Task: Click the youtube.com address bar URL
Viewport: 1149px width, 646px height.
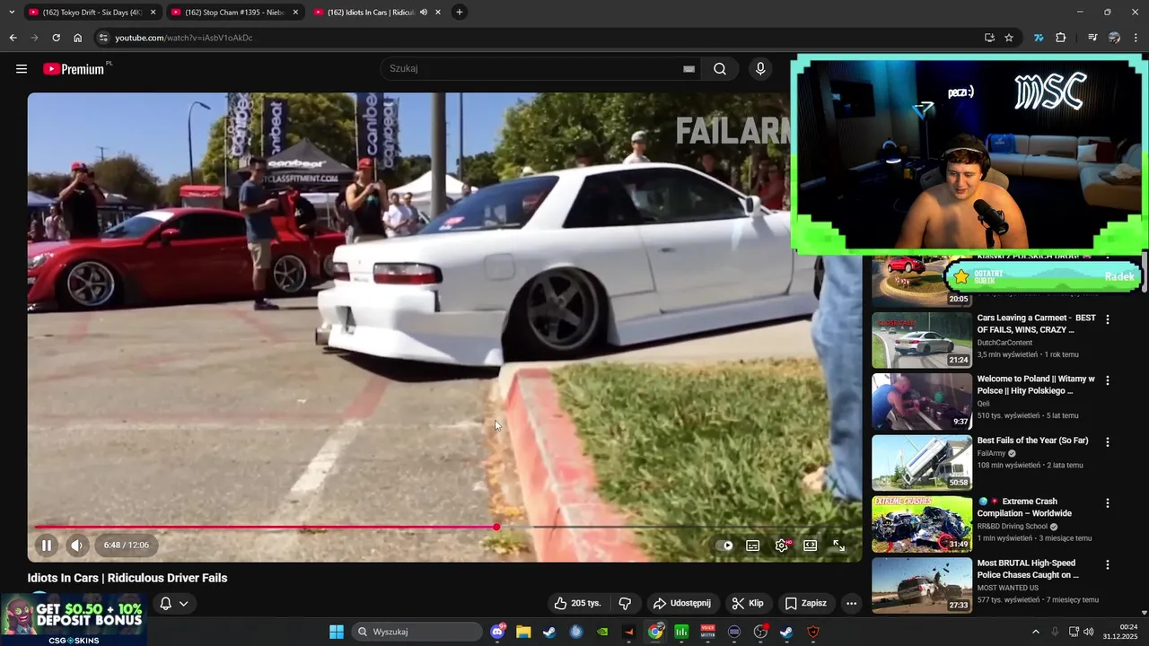Action: [x=183, y=38]
